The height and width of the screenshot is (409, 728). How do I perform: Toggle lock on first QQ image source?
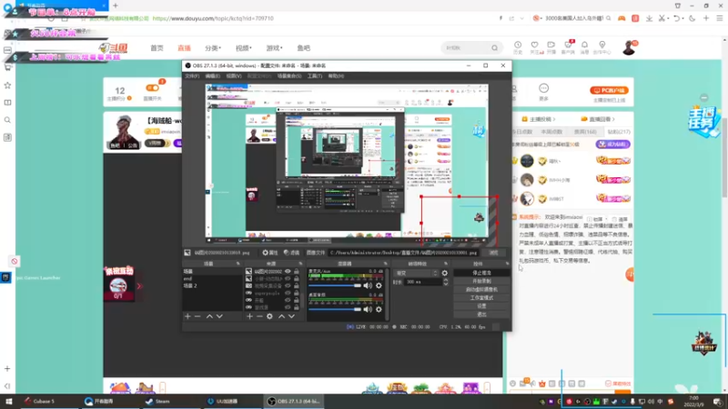297,271
